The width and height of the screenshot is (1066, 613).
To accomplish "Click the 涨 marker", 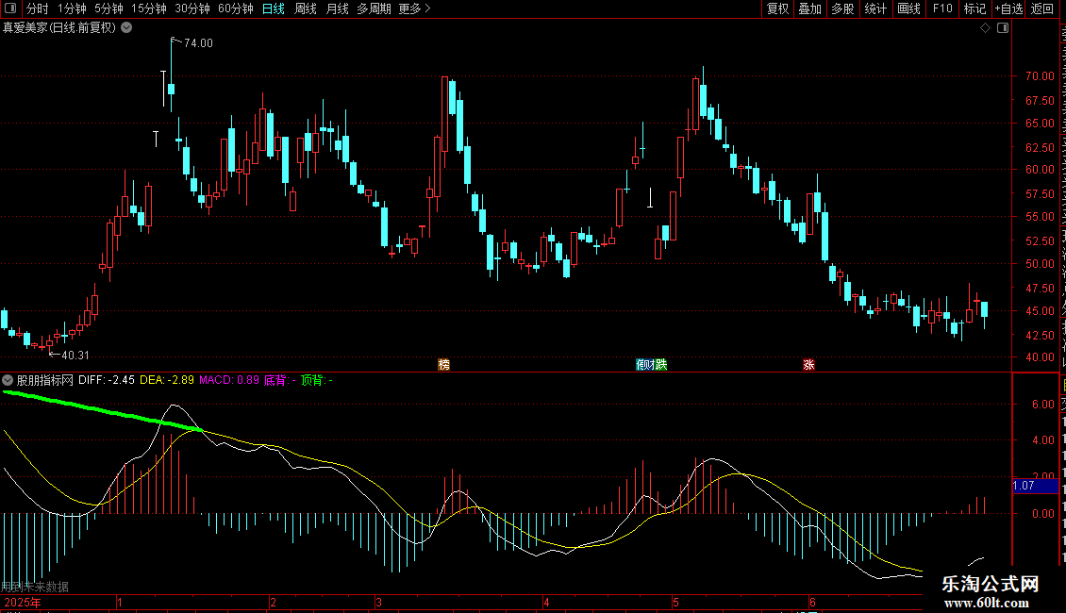I will tap(808, 364).
